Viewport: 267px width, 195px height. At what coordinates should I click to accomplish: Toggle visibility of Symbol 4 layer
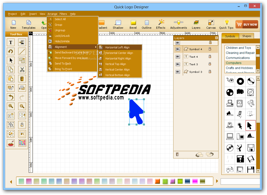[x=178, y=49]
